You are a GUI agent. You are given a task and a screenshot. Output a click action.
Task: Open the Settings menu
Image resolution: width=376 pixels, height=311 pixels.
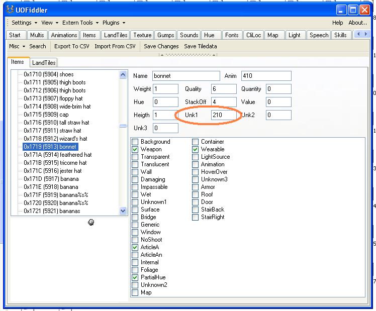24,23
